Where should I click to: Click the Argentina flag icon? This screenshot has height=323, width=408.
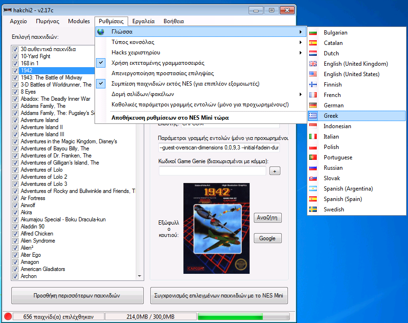tap(313, 189)
